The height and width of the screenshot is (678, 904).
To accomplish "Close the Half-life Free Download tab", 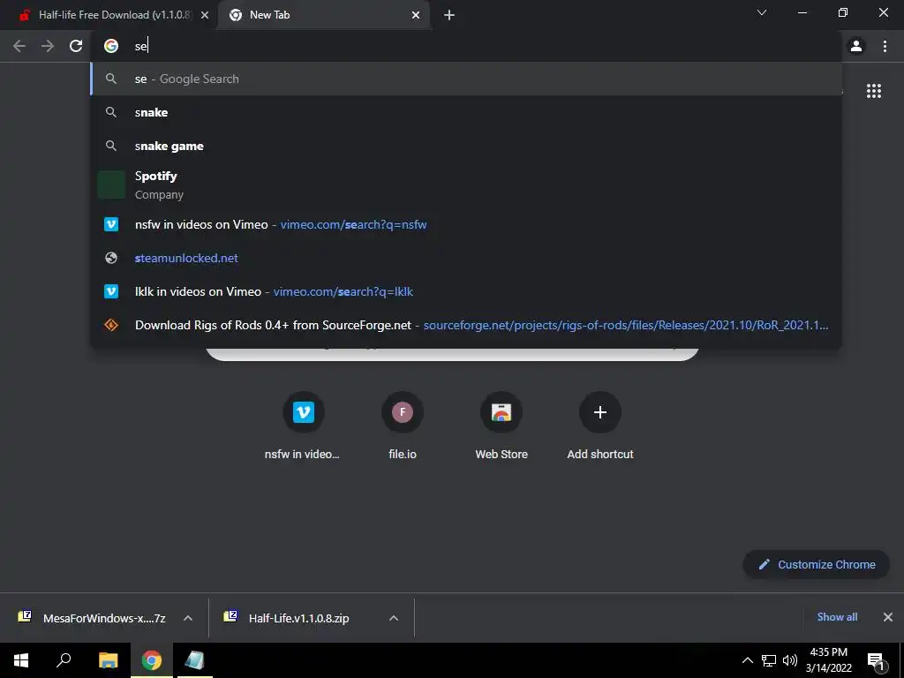I will click(205, 16).
